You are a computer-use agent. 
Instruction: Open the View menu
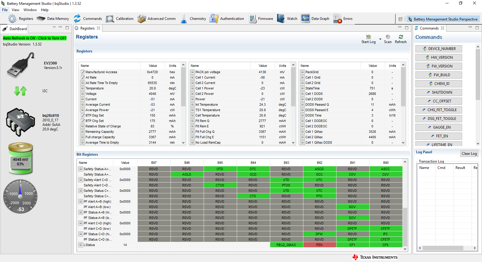click(15, 10)
